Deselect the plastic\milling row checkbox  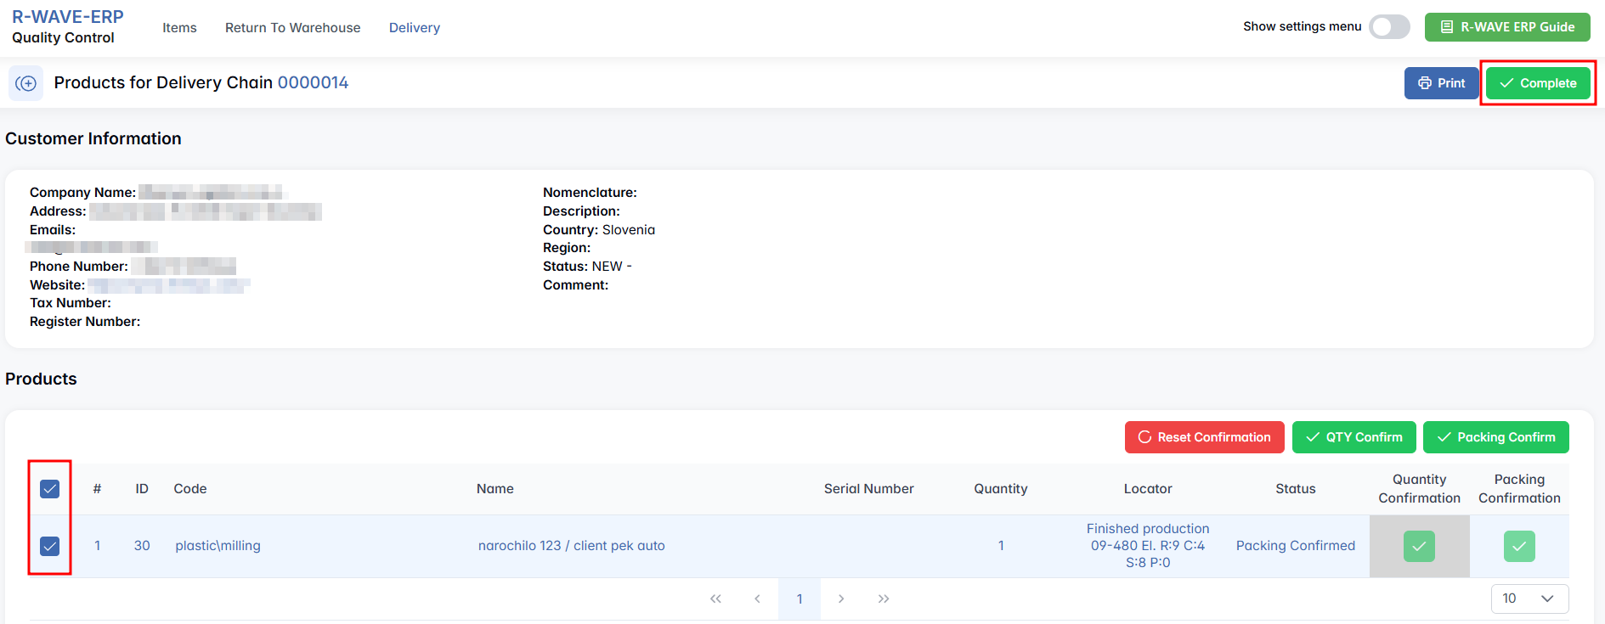(x=50, y=546)
